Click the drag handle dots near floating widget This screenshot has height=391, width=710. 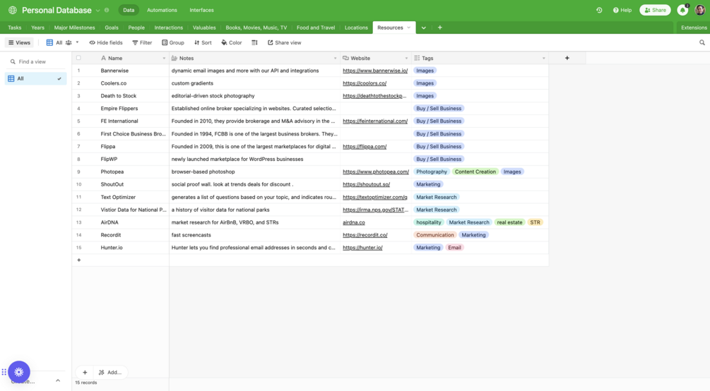point(4,372)
